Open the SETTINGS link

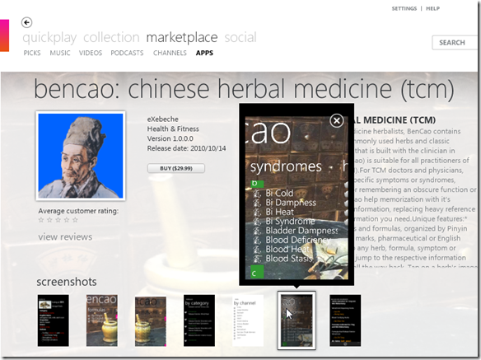(404, 8)
